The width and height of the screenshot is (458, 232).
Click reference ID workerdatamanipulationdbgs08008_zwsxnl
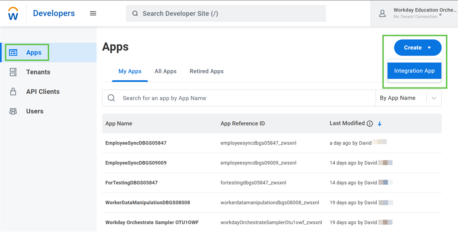pyautogui.click(x=270, y=202)
